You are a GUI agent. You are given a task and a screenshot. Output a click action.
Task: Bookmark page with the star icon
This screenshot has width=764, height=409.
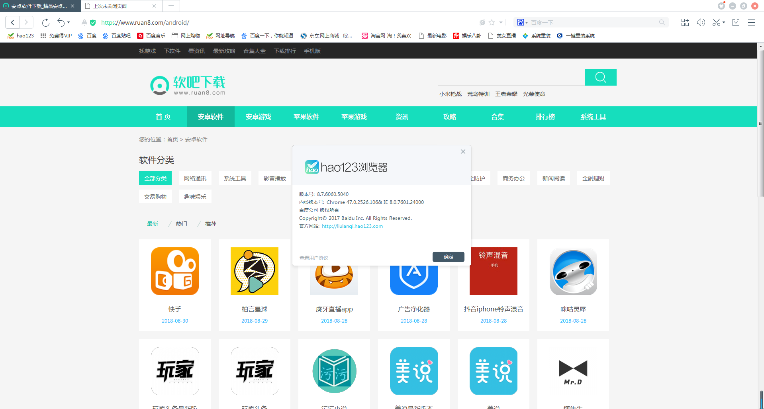point(492,22)
